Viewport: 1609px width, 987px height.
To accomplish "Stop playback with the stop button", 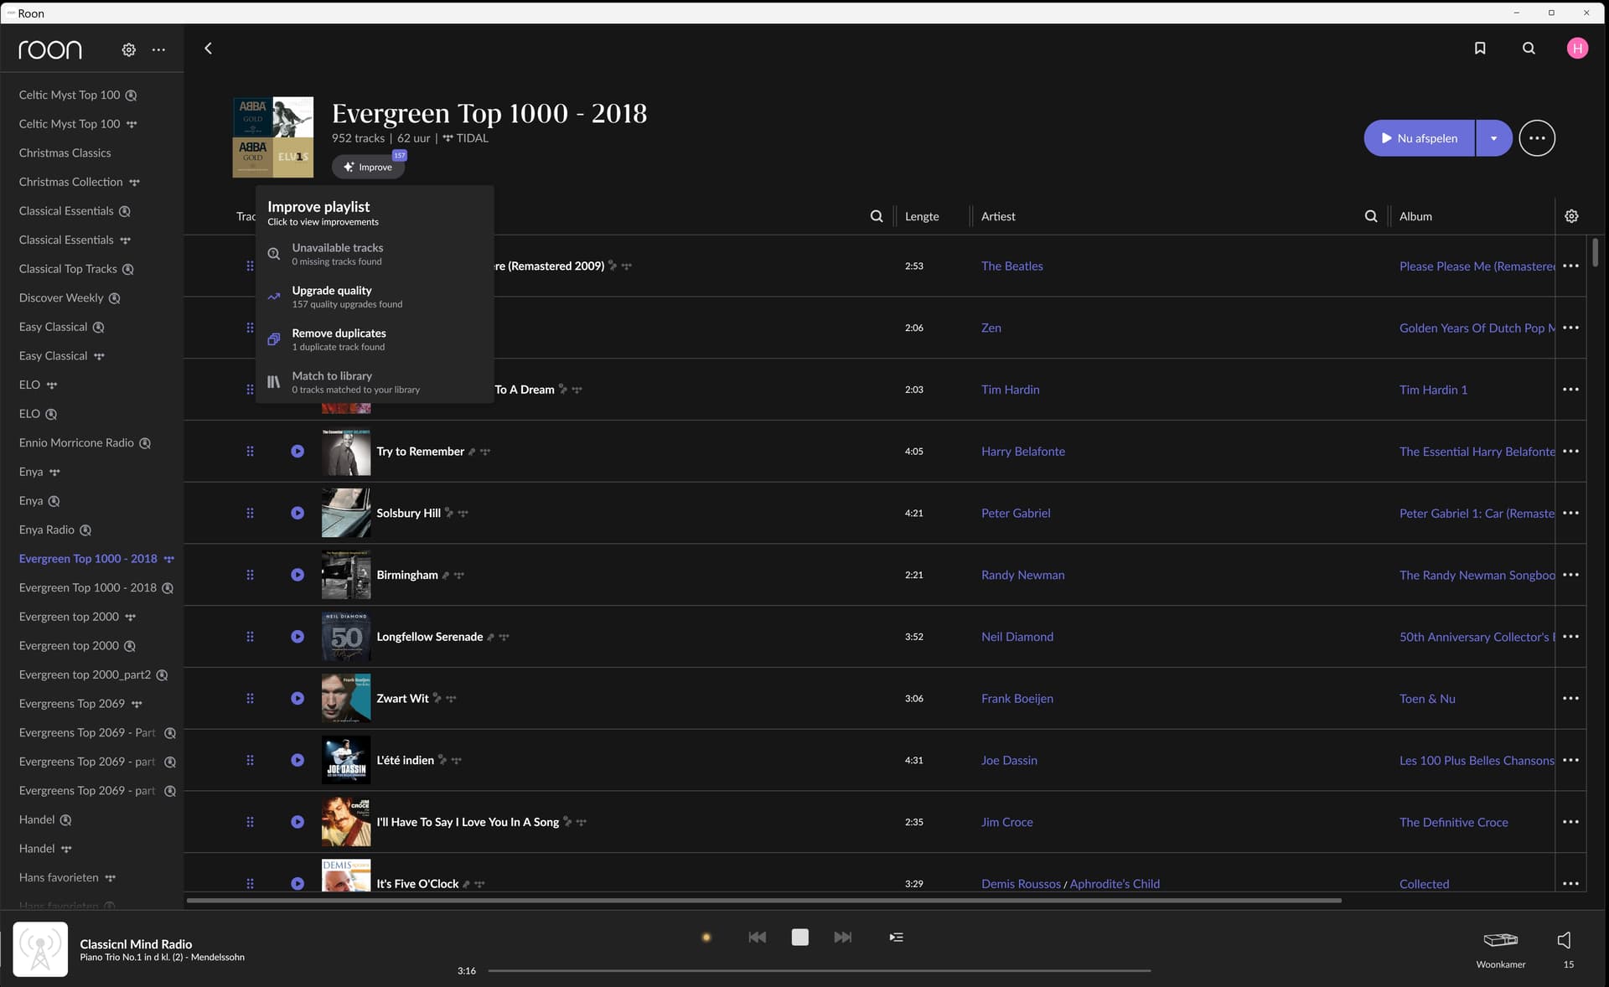I will 799,937.
